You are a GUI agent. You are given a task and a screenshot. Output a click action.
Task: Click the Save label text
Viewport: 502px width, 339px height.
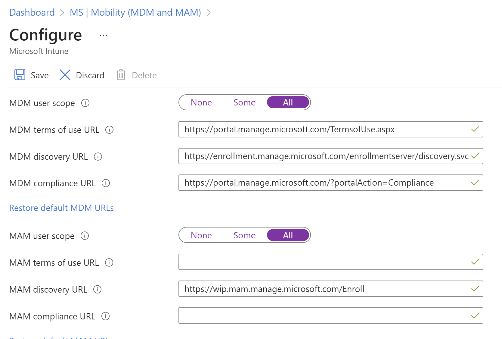tap(40, 75)
